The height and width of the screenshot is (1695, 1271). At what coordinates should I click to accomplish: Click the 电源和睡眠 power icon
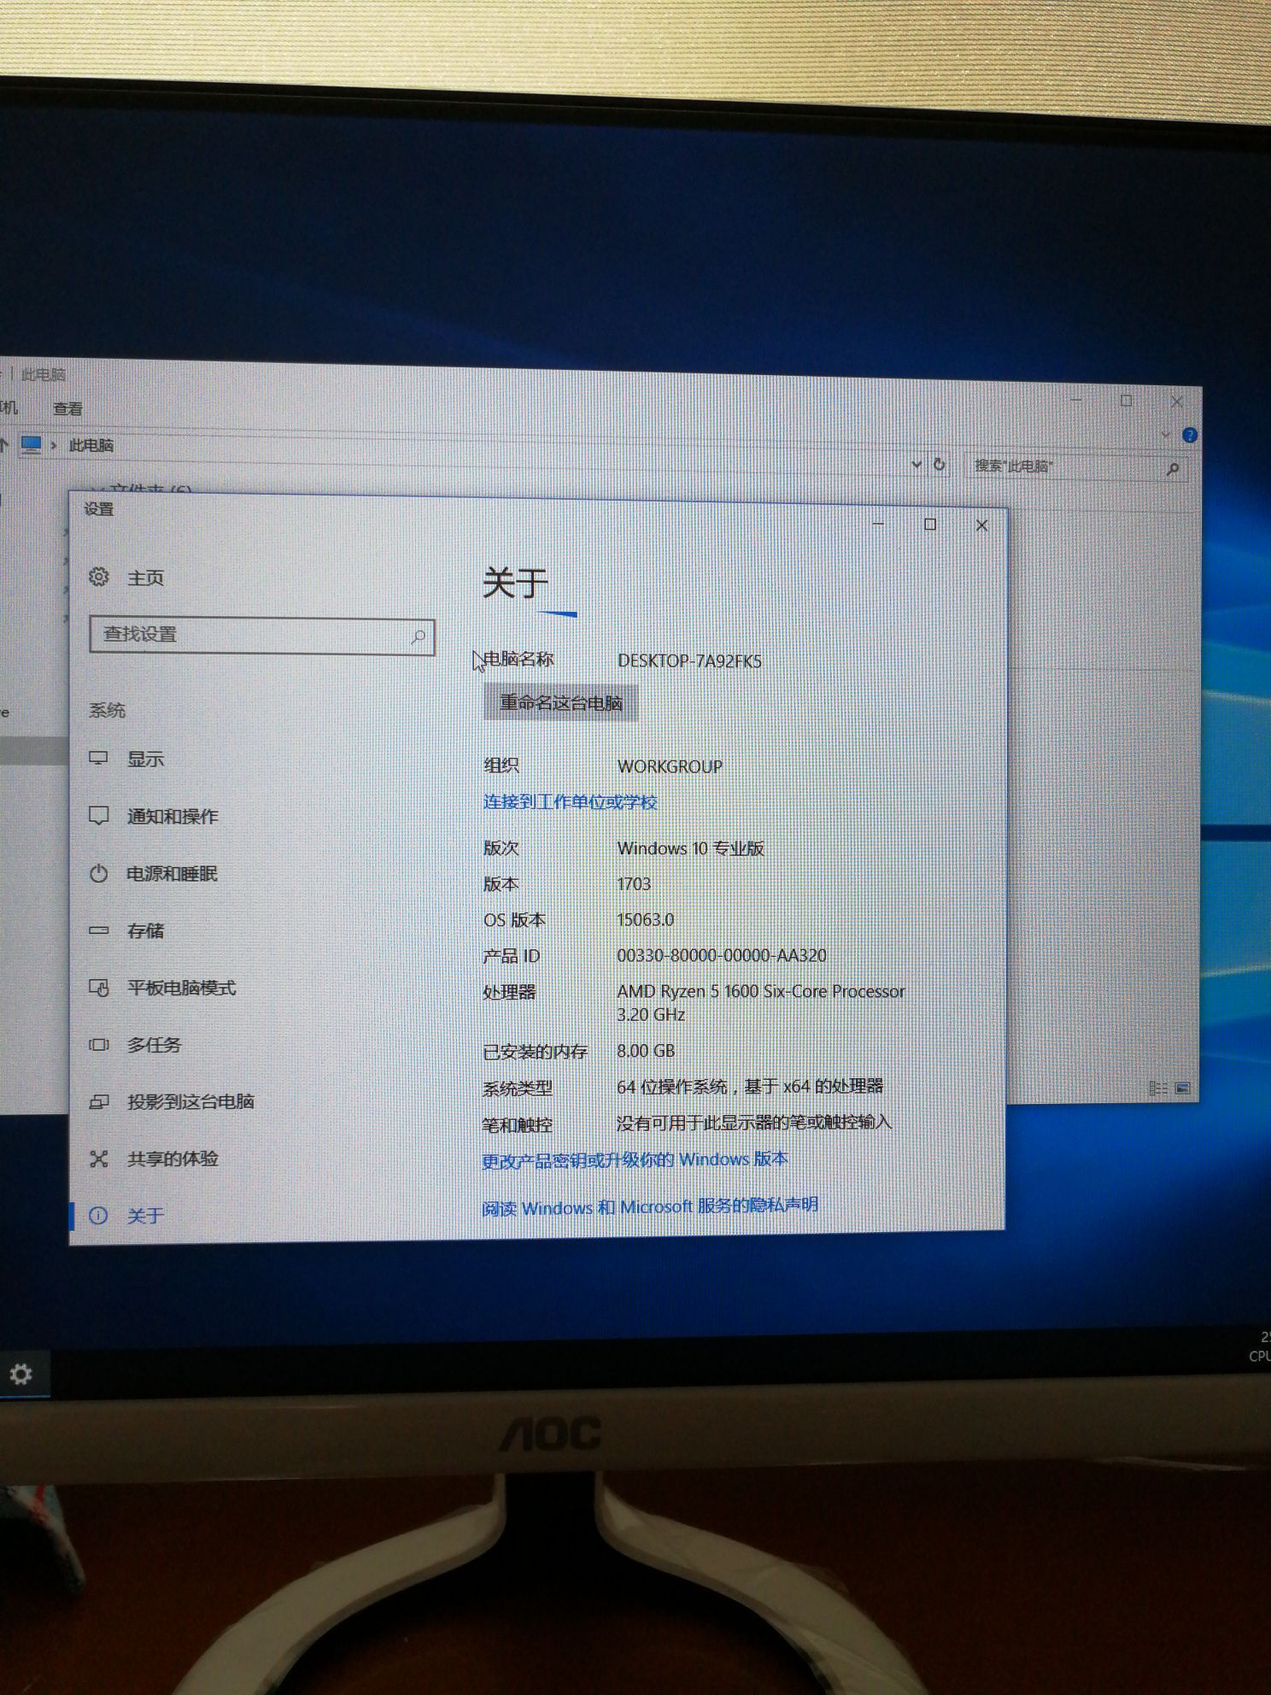(99, 873)
